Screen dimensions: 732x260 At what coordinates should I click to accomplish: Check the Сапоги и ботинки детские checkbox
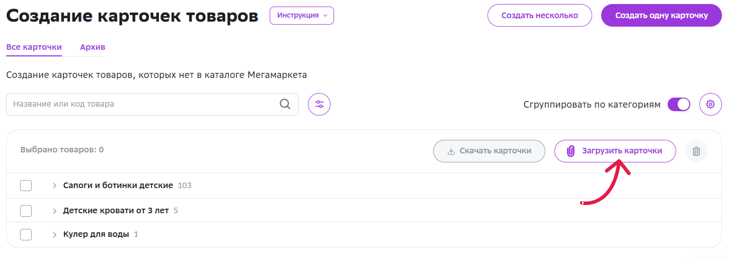coord(26,186)
